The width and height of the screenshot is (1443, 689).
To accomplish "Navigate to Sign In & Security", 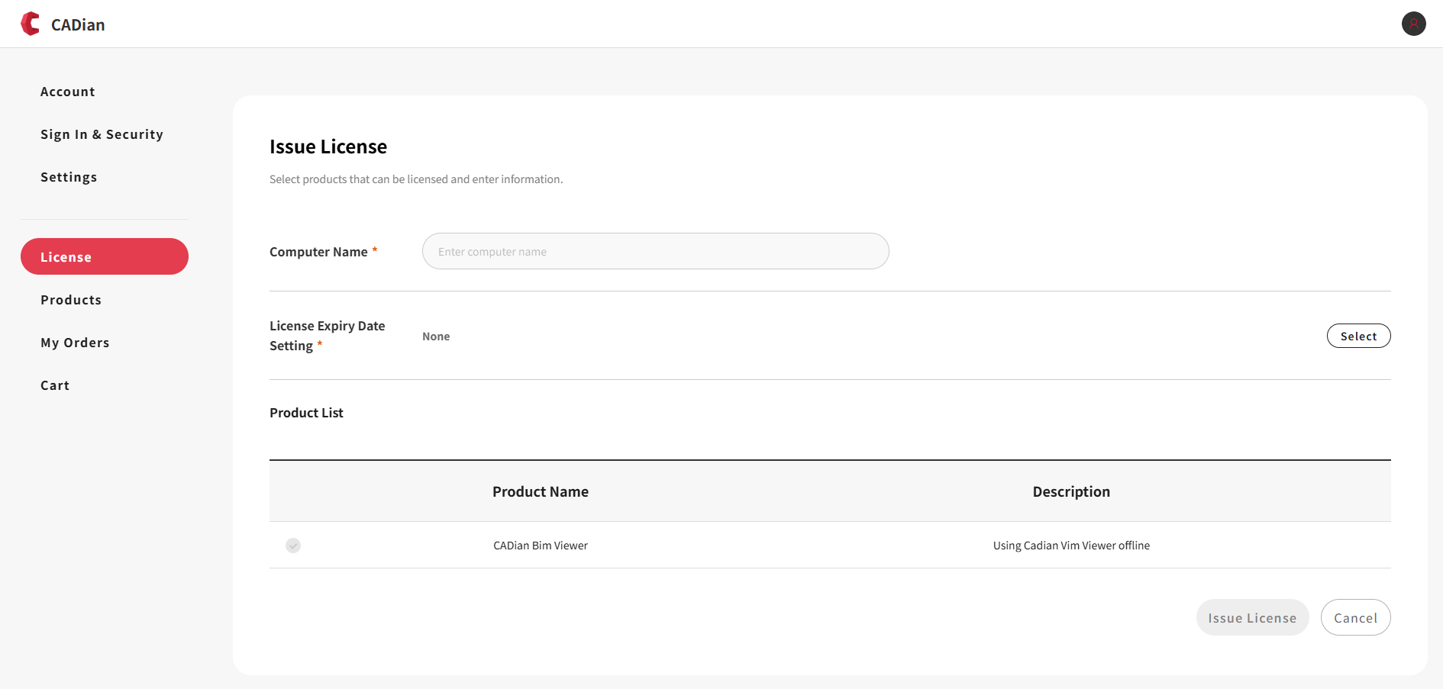I will (x=102, y=134).
